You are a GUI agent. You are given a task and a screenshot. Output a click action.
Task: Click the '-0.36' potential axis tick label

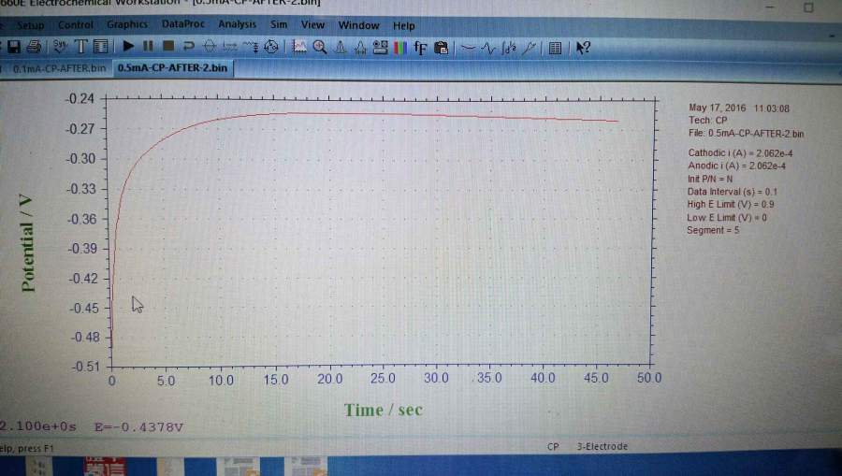coord(81,219)
